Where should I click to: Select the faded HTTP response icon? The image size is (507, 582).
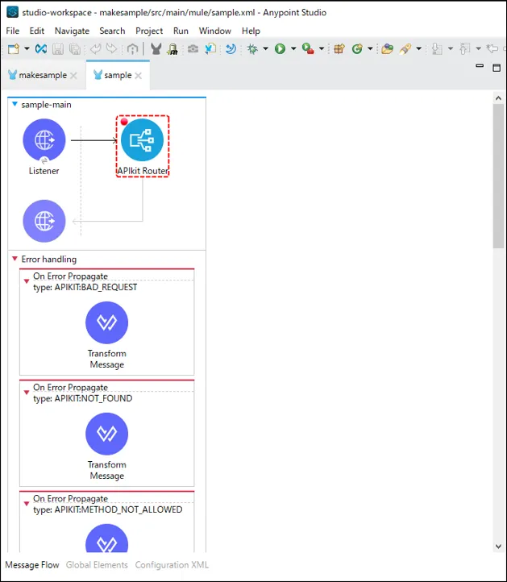click(x=44, y=221)
